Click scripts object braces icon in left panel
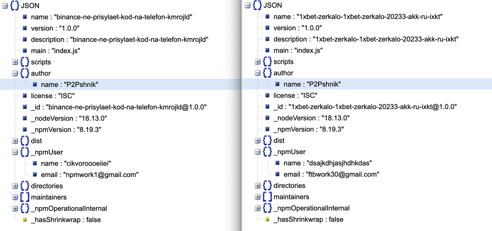The height and width of the screenshot is (231, 492). 25,62
